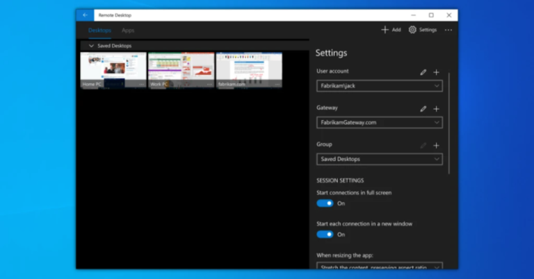Toggle Start connections in full screen
Screen dimensions: 534x279
tap(325, 203)
